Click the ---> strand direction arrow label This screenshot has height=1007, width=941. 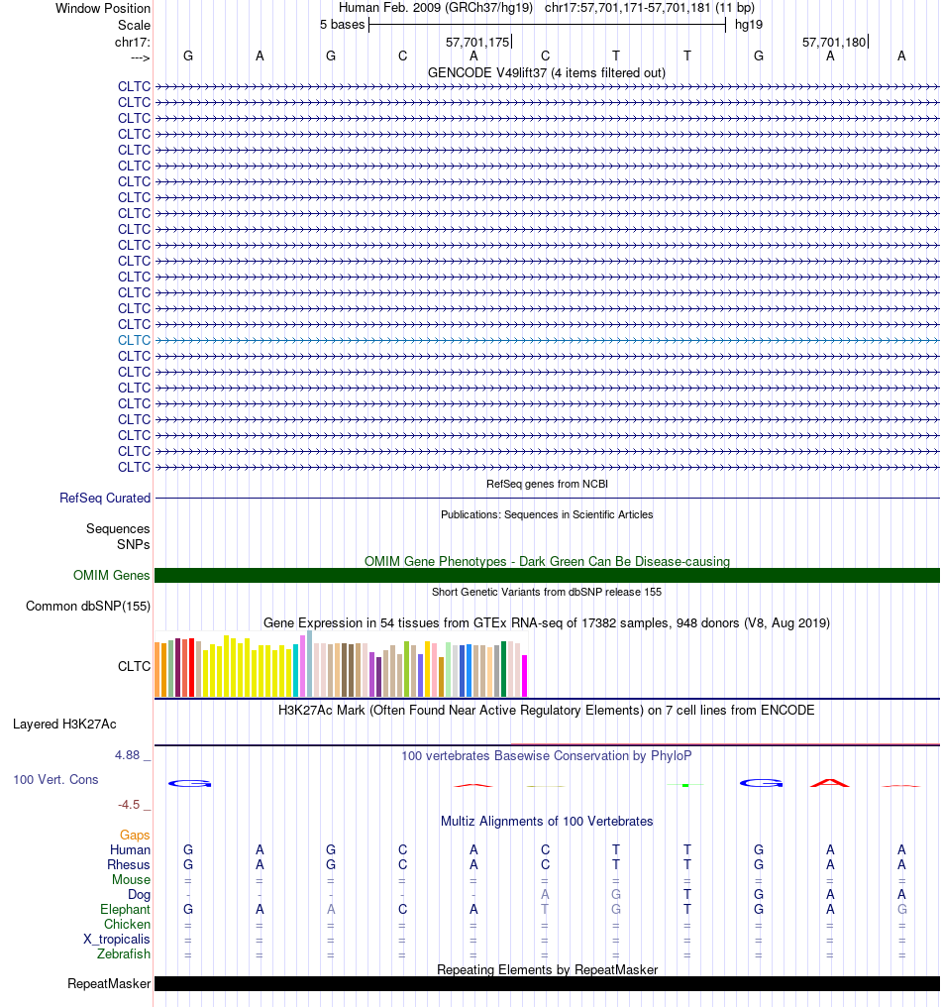click(140, 57)
